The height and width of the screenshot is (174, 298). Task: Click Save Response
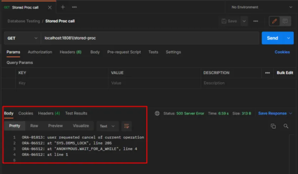[x=272, y=114]
